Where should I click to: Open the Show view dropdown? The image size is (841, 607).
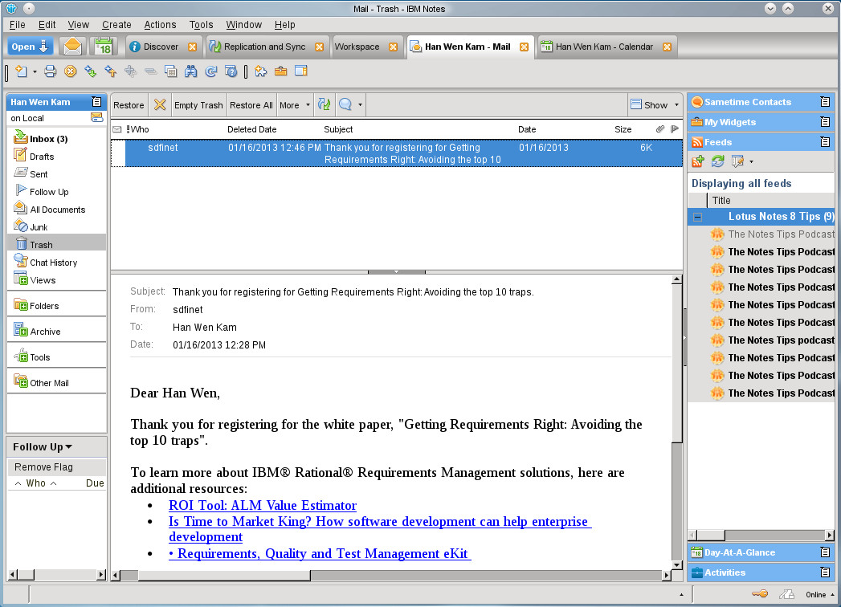655,105
